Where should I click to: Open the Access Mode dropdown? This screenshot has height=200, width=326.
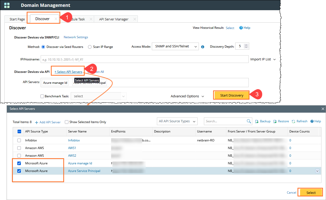(175, 46)
